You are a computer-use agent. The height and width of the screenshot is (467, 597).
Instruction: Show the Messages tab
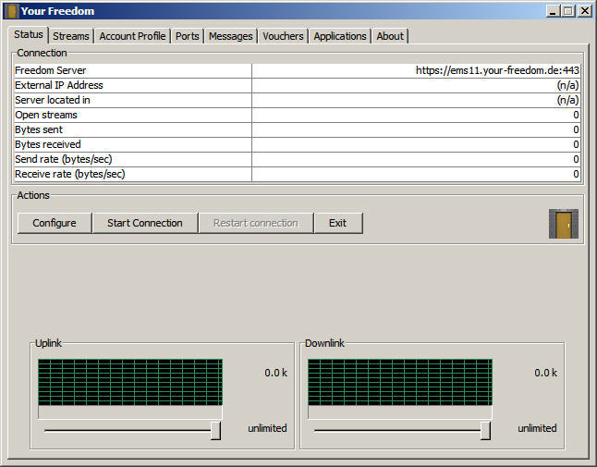[230, 36]
